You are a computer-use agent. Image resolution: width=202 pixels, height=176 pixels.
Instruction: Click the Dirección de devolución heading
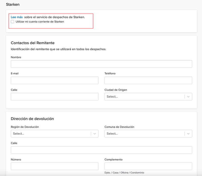click(x=32, y=119)
